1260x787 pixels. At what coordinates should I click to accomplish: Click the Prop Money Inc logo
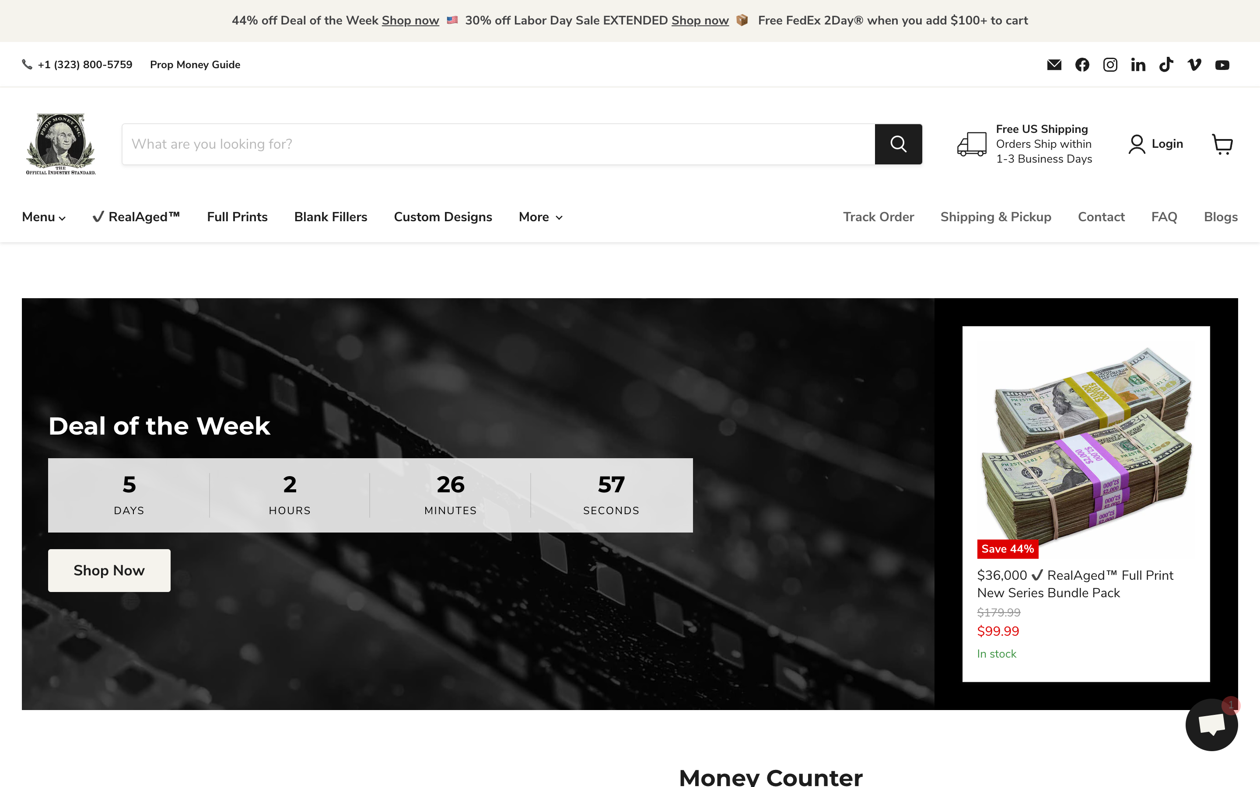(x=60, y=144)
